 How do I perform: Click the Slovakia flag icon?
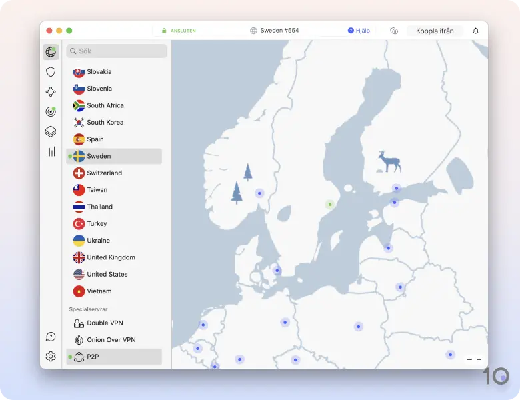[x=79, y=72]
